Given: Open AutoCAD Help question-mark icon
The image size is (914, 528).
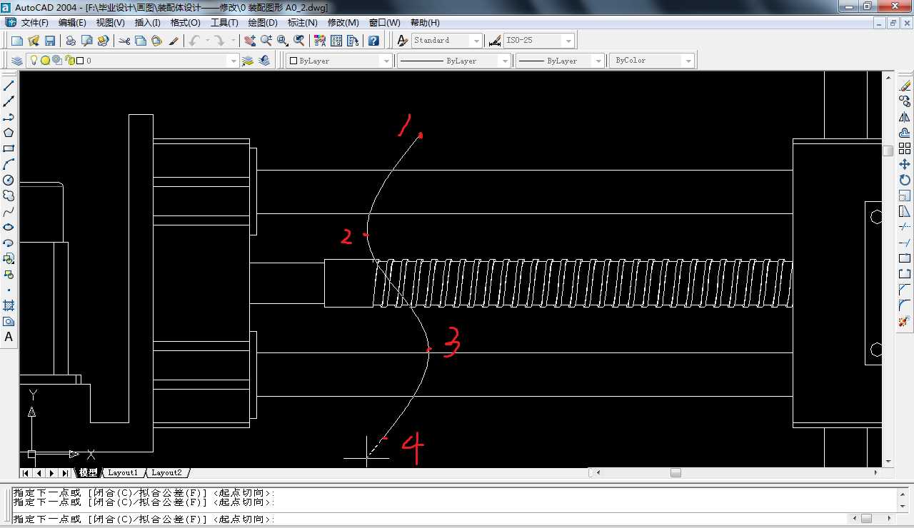Looking at the screenshot, I should tap(373, 41).
